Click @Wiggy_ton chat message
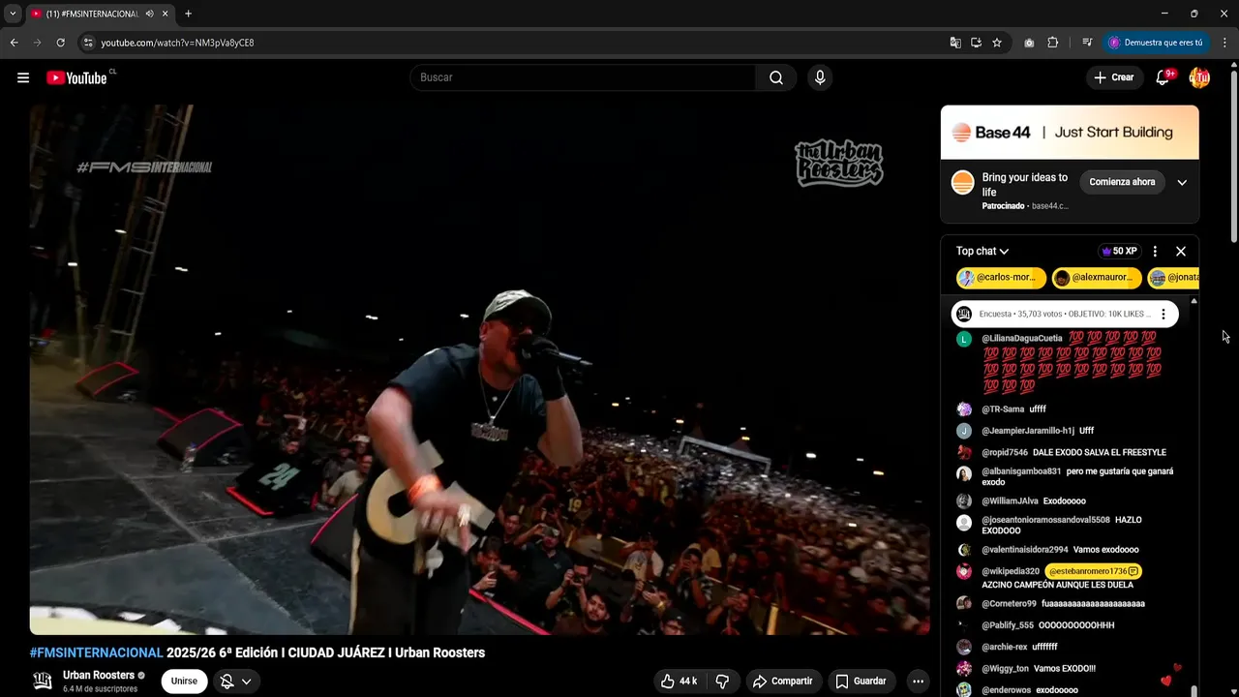 pyautogui.click(x=1065, y=669)
